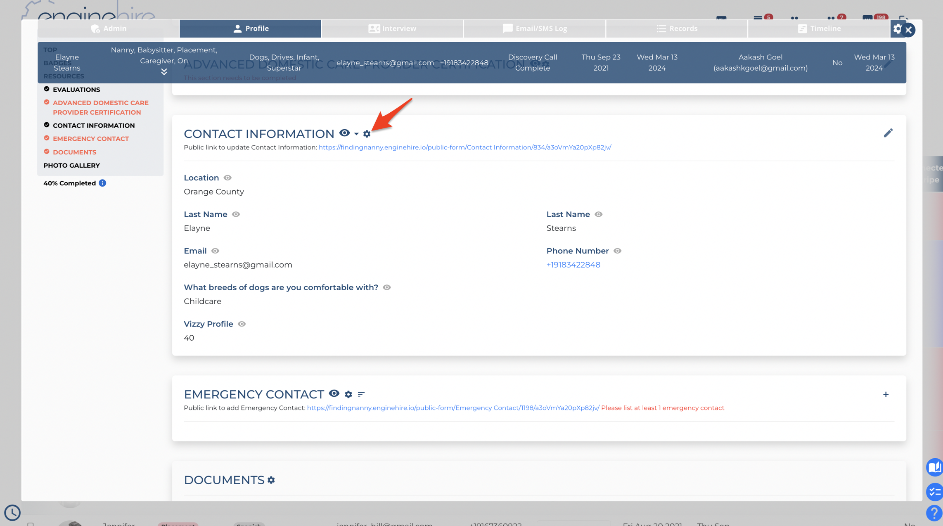Toggle visibility eye beside Elayne last name
This screenshot has width=943, height=526.
tap(236, 214)
